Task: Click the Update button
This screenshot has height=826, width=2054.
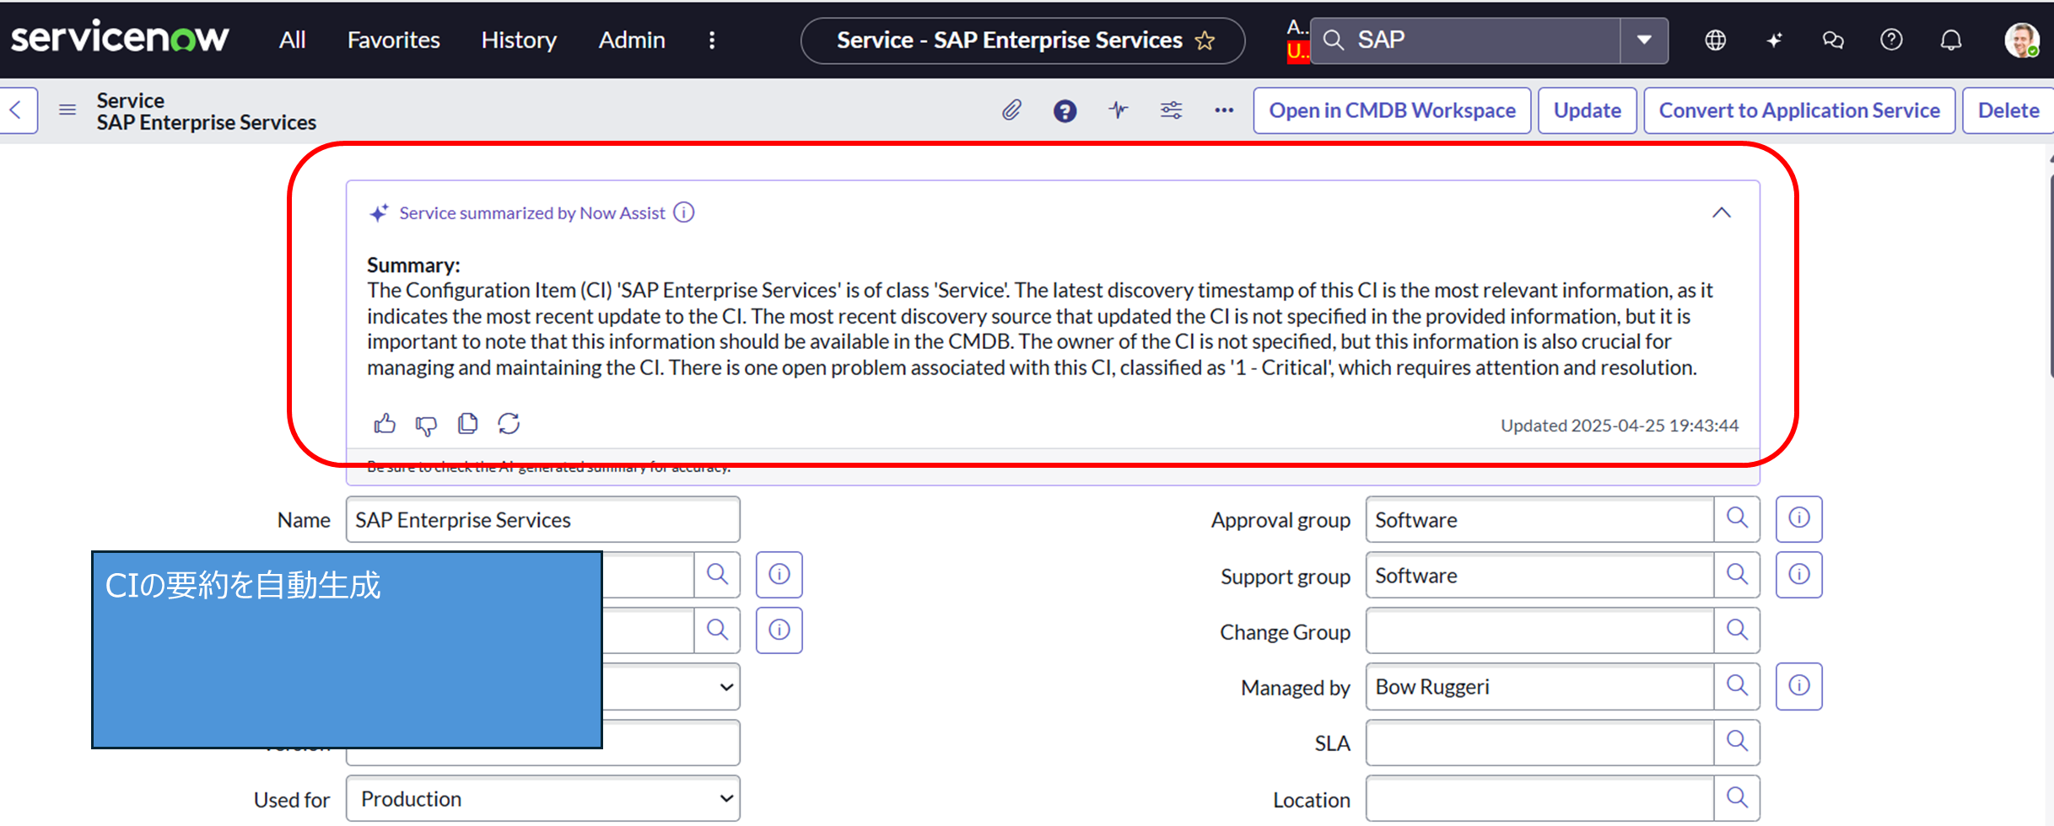Action: tap(1587, 110)
